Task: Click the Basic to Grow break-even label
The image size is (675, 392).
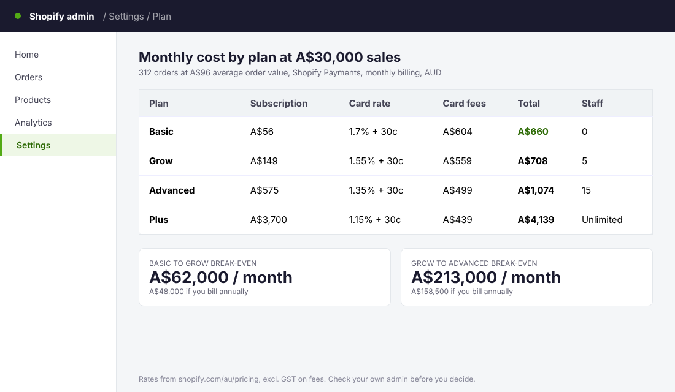Action: [x=202, y=263]
